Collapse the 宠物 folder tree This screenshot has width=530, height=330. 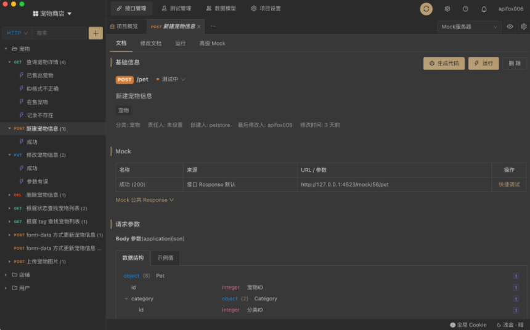coord(6,49)
